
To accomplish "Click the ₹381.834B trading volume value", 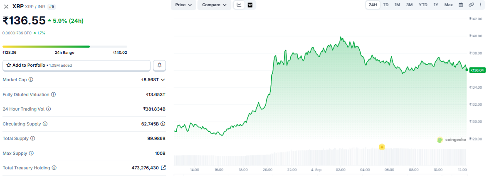I will click(154, 109).
